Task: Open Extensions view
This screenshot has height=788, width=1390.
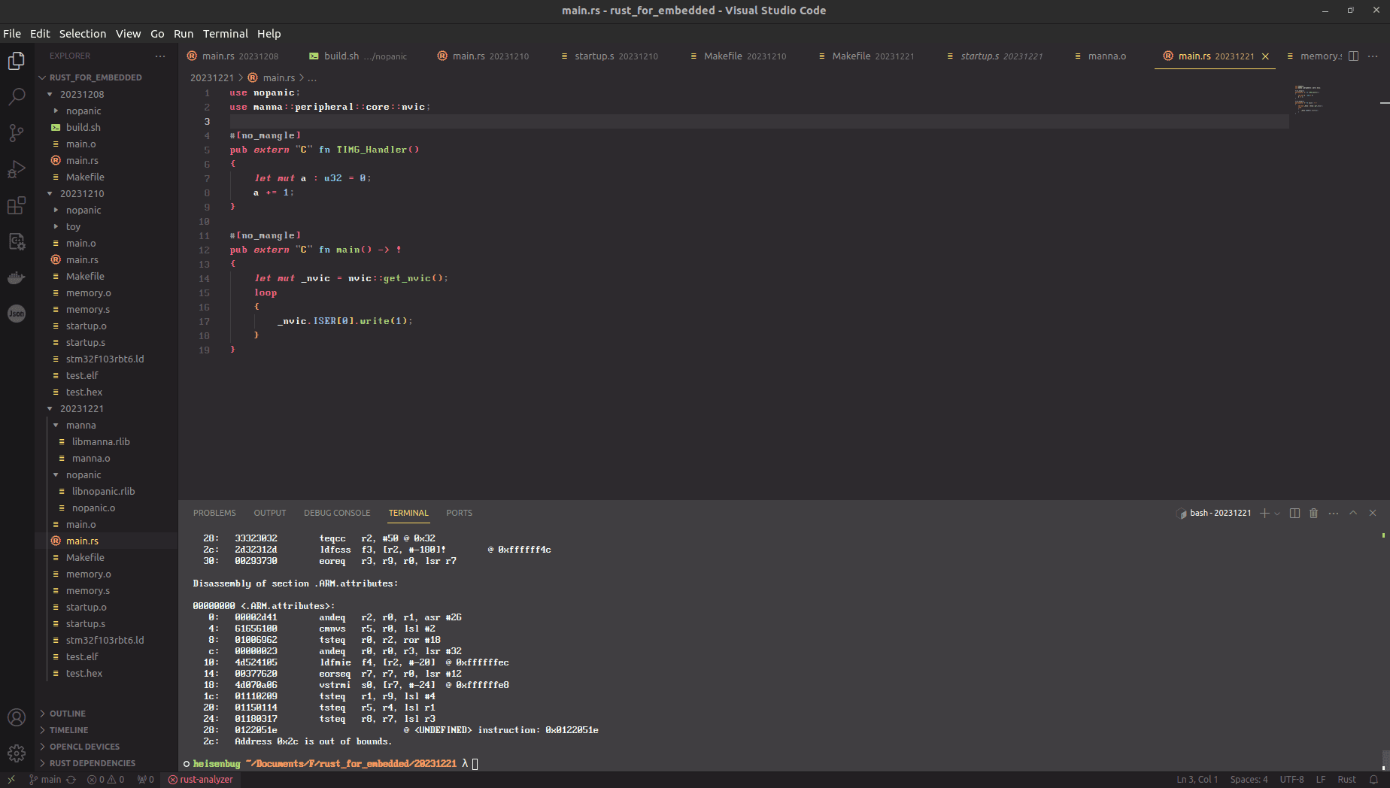Action: tap(17, 205)
